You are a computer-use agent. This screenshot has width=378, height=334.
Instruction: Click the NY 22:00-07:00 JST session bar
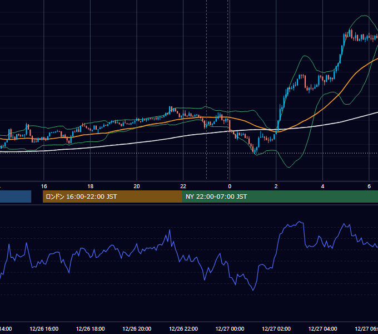(x=280, y=197)
